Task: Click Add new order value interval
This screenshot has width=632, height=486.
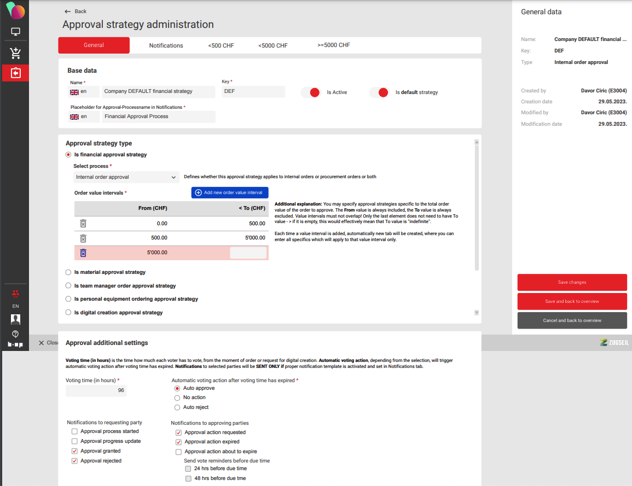Action: [x=229, y=192]
